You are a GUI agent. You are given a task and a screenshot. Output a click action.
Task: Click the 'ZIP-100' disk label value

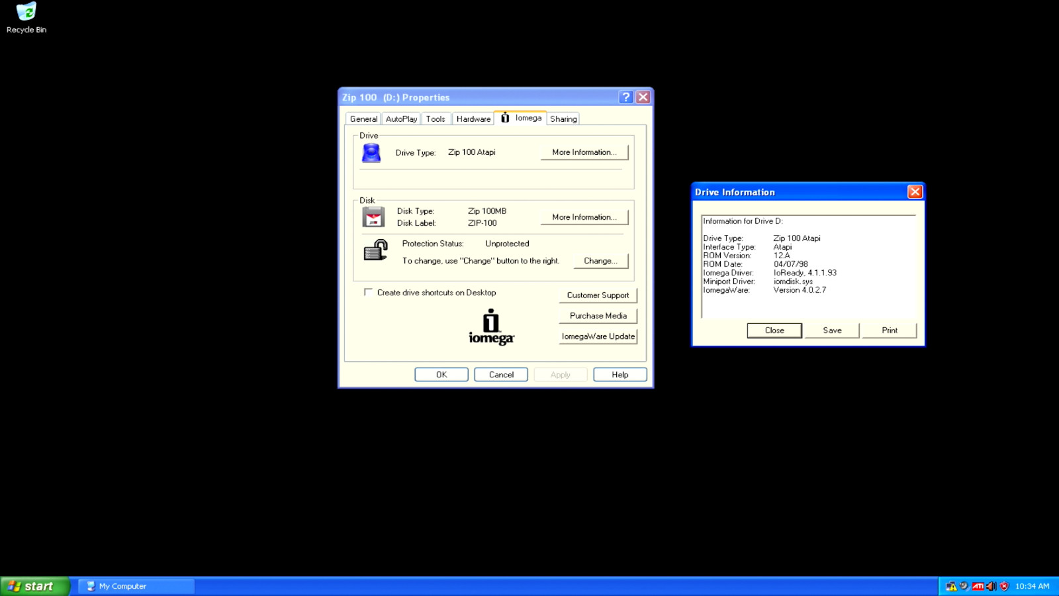482,223
